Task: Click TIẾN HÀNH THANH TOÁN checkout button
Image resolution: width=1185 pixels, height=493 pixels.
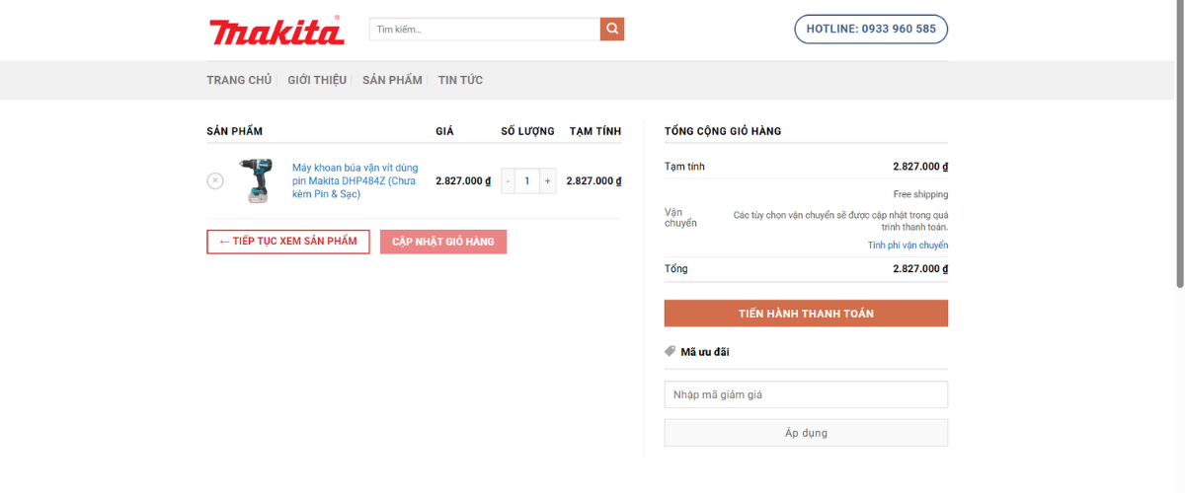Action: [x=806, y=314]
